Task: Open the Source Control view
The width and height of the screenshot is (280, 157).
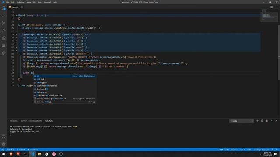Action: 3,23
